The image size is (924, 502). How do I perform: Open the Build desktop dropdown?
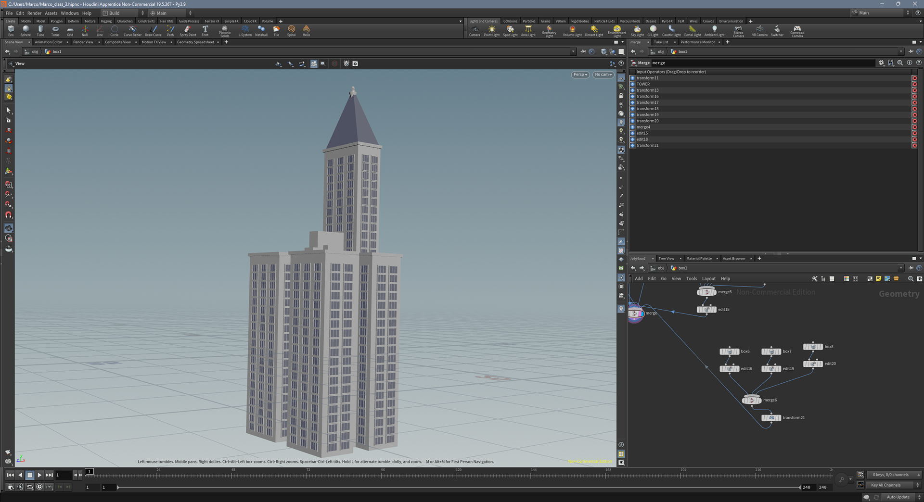coord(123,13)
